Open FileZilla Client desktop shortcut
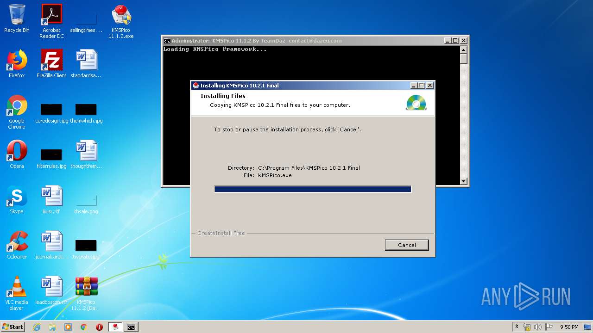 pos(51,64)
